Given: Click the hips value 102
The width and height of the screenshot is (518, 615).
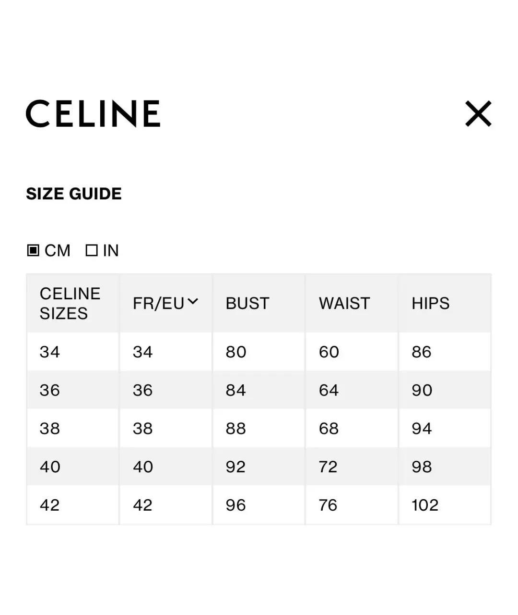Looking at the screenshot, I should pos(425,505).
